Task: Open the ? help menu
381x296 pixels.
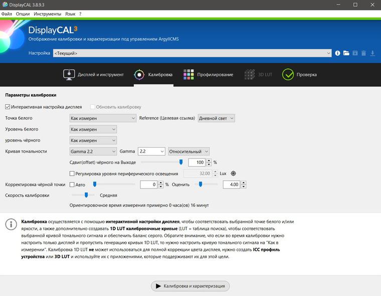Action: tap(80, 14)
